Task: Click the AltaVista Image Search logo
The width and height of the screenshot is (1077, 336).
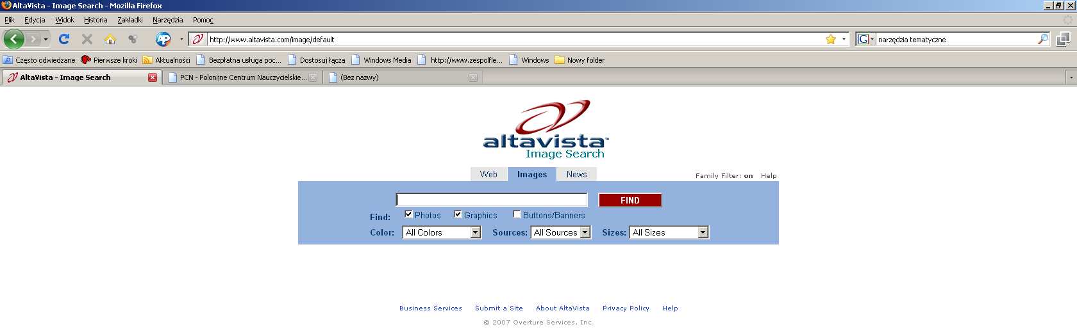Action: pyautogui.click(x=546, y=129)
